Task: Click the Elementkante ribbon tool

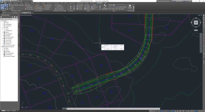Action: [29, 7]
